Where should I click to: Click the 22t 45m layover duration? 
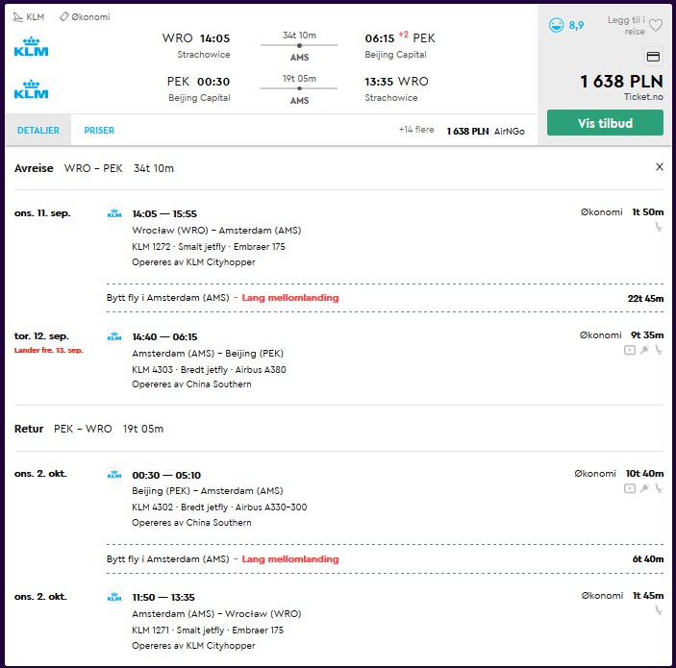[x=645, y=298]
